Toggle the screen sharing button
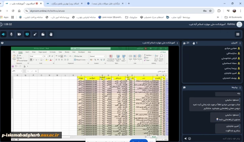The image size is (244, 142). pos(27,34)
